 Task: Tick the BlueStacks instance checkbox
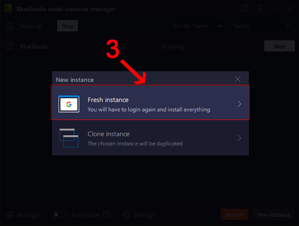[x=10, y=46]
